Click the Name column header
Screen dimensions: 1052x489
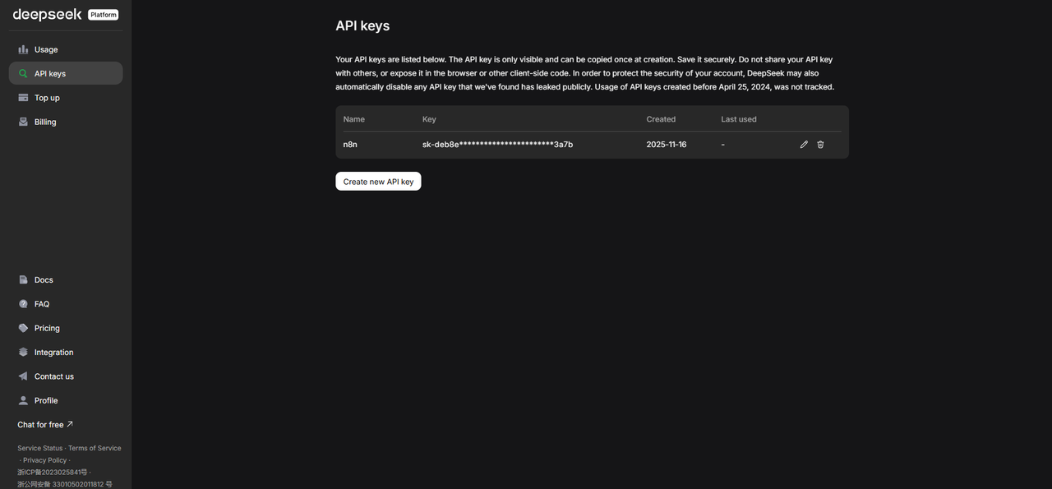point(354,119)
